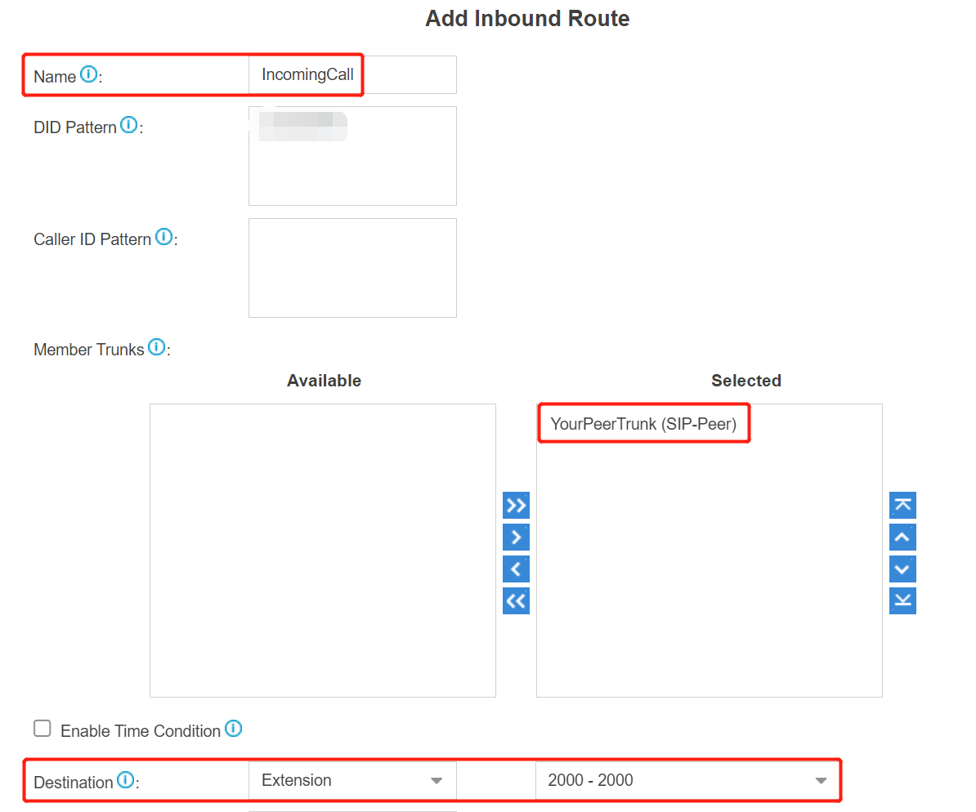Move selected trunk to top of list
Viewport: 976px width, 812px height.
pyautogui.click(x=902, y=505)
